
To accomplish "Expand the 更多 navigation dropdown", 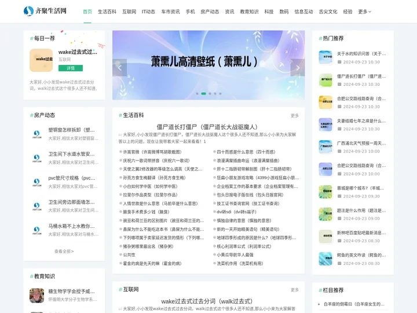I will point(364,12).
